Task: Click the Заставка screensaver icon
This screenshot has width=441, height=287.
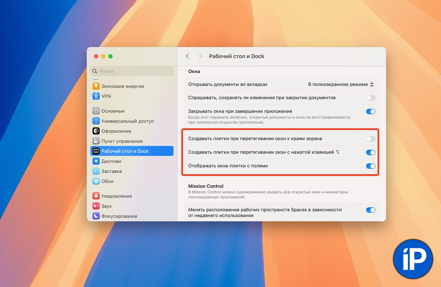Action: [x=96, y=171]
